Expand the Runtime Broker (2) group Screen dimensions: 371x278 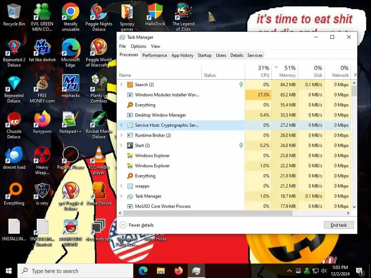(121, 135)
